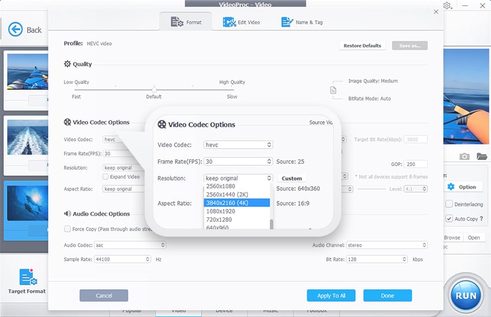The width and height of the screenshot is (491, 317).
Task: Click the RUN button
Action: [x=466, y=295]
